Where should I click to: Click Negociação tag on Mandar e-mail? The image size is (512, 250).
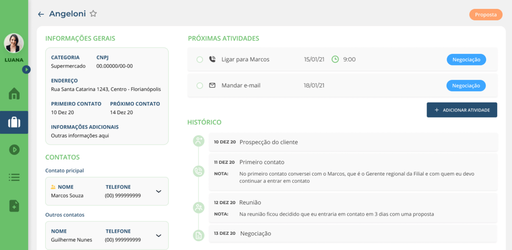[x=466, y=85]
